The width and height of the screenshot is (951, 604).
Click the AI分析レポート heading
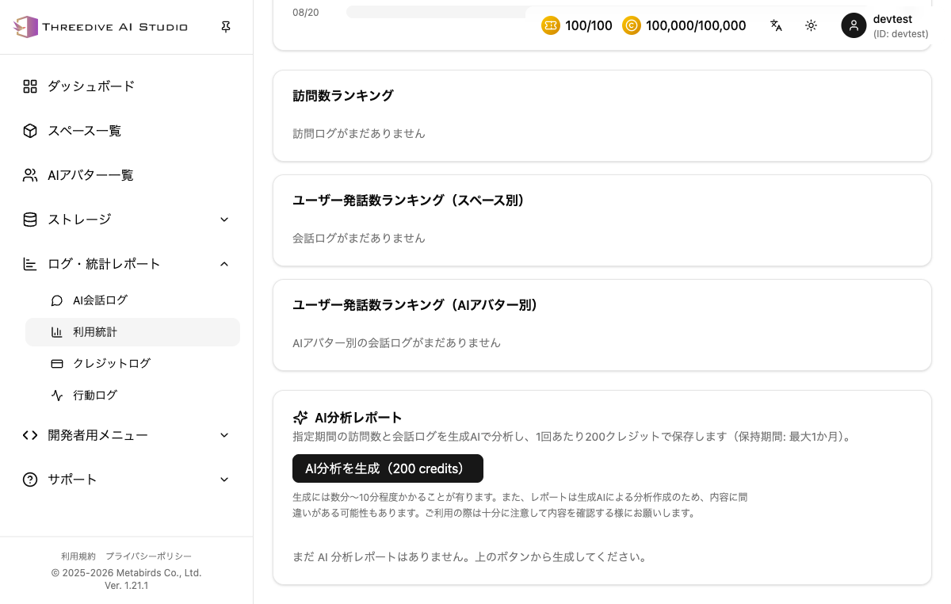click(x=358, y=418)
